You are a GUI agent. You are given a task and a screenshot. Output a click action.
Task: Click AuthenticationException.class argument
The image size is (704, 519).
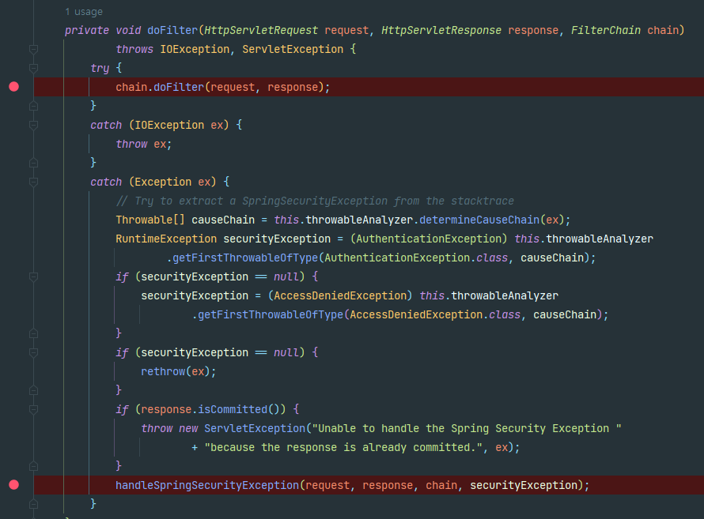[416, 258]
